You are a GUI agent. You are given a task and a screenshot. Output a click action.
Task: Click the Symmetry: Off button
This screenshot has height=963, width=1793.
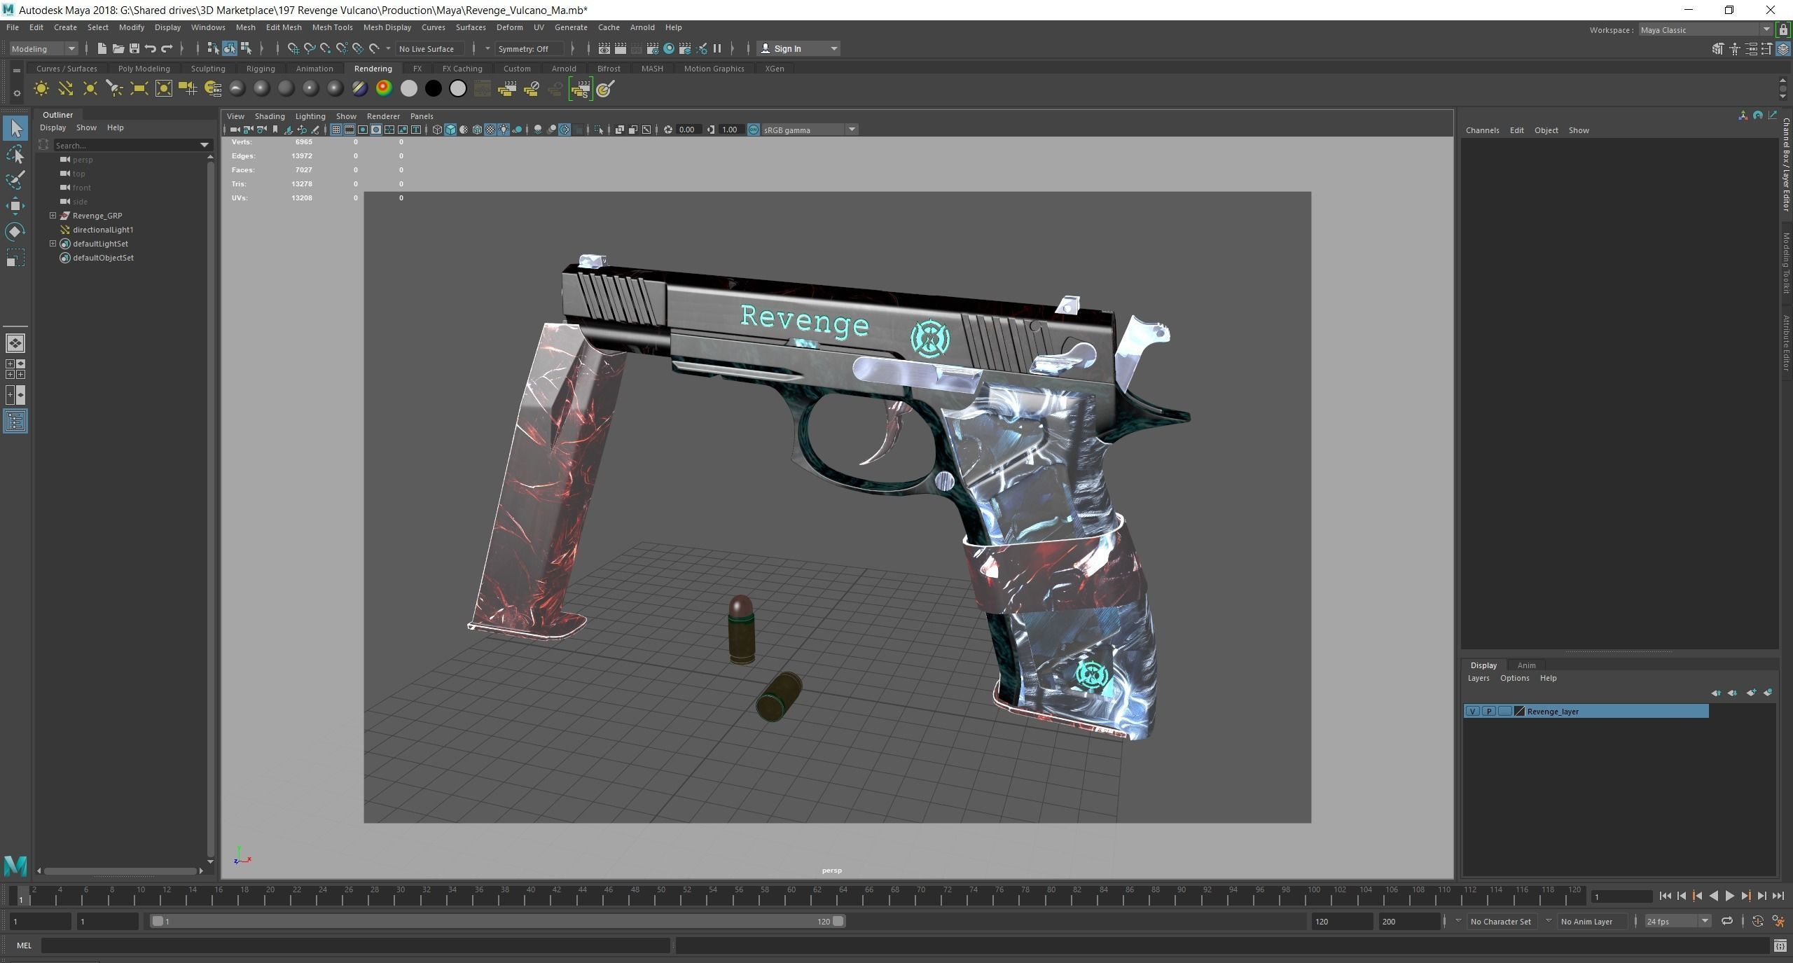(529, 48)
